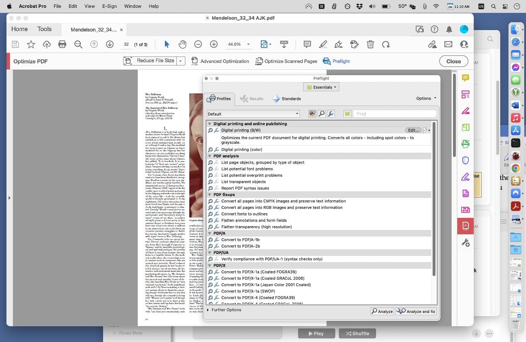Go to the next page arrow
This screenshot has width=526, height=342.
(109, 44)
